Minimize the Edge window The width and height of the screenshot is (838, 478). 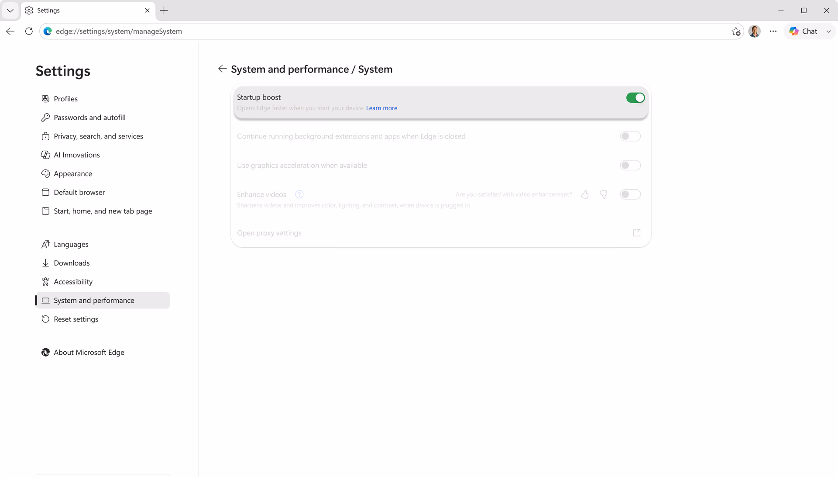[x=781, y=10]
